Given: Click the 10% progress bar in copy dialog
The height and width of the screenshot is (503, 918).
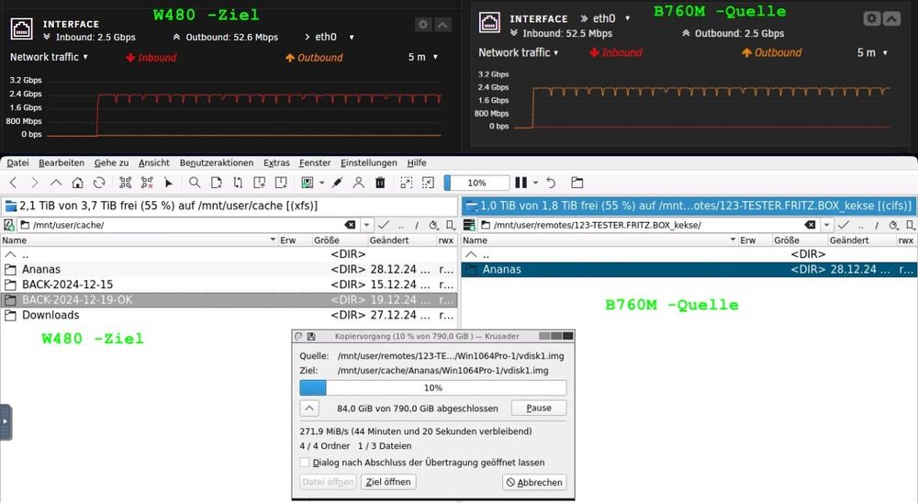Looking at the screenshot, I should click(432, 387).
